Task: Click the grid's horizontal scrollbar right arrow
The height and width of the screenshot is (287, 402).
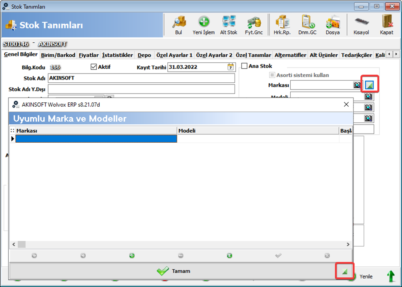Action: 348,245
